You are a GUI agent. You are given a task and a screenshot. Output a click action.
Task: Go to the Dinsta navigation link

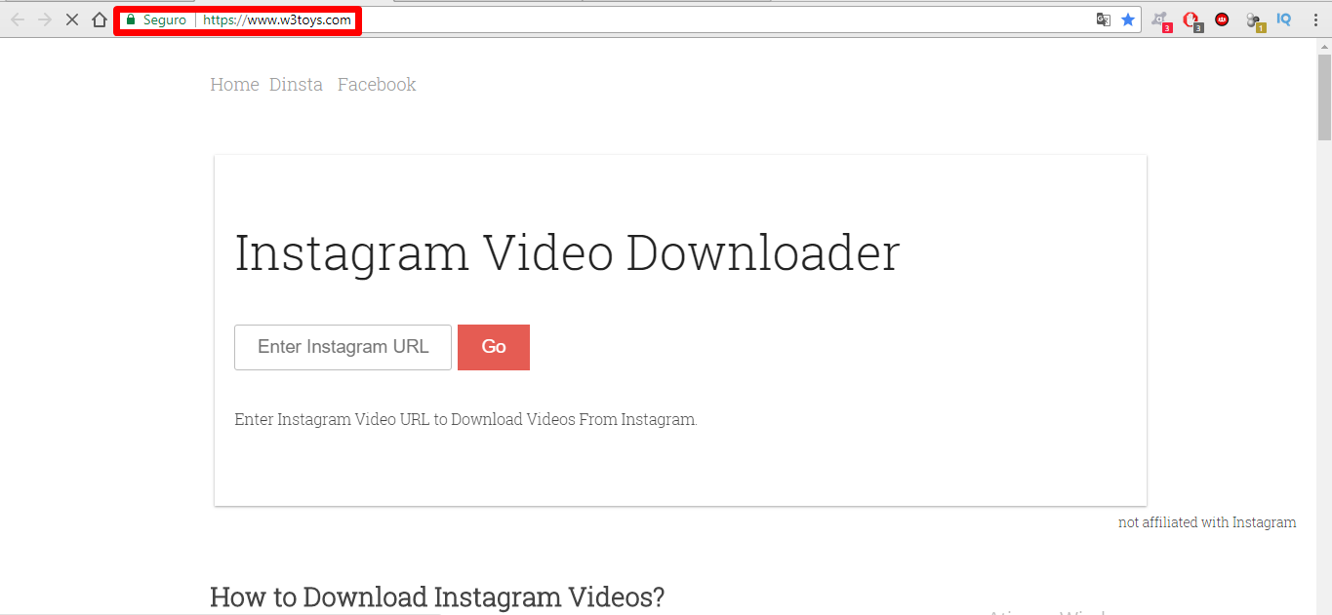[x=296, y=85]
